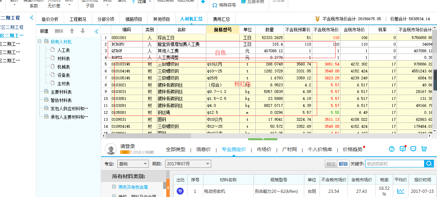
Task: Open the 价格趋势 tab
Action: 352,149
